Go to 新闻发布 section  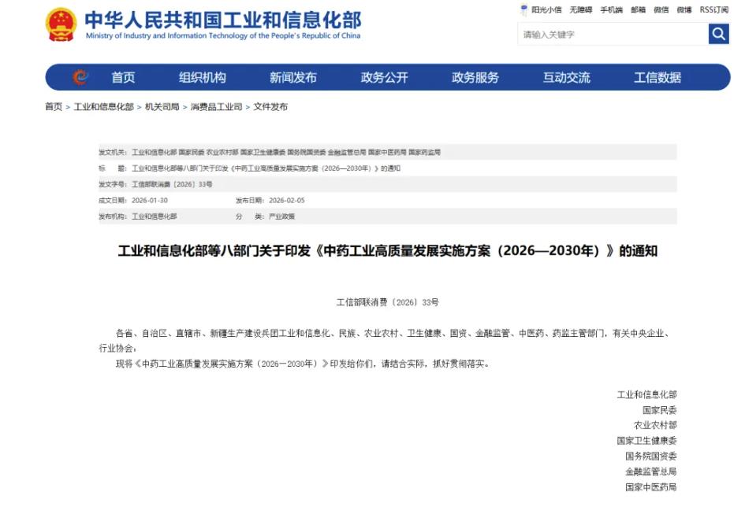(292, 77)
